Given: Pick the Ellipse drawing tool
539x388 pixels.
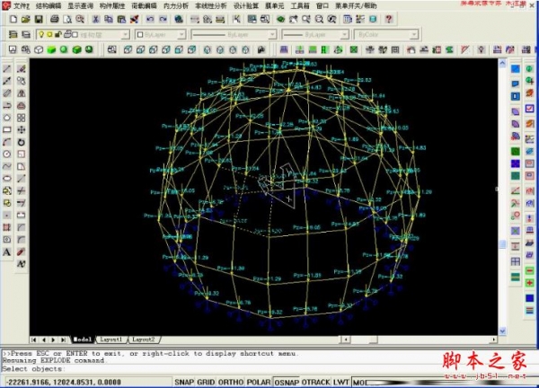Looking at the screenshot, I should tap(7, 178).
